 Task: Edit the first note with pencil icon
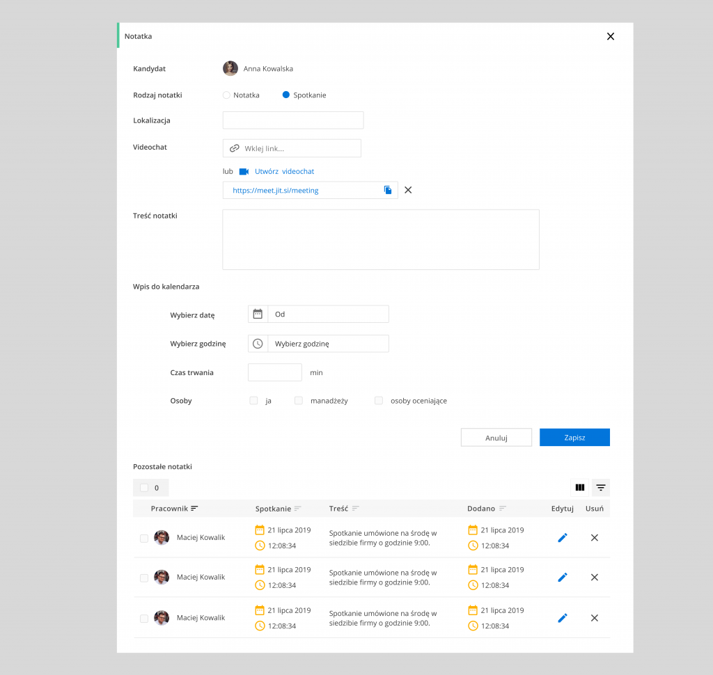coord(563,538)
